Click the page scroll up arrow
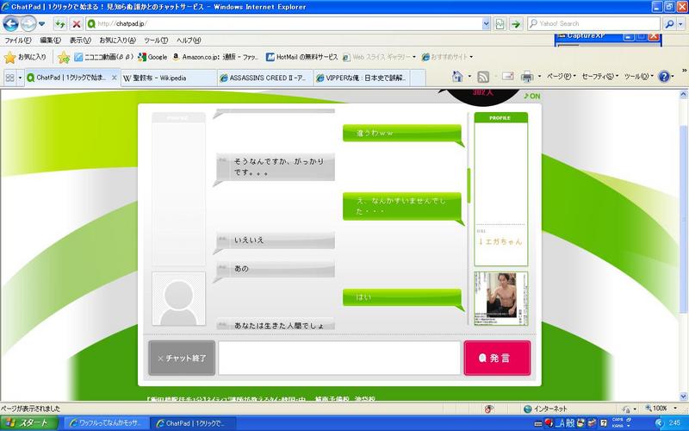 [x=683, y=94]
